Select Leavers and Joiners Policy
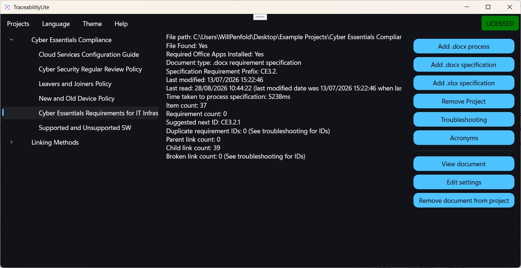This screenshot has height=268, width=521. 75,84
